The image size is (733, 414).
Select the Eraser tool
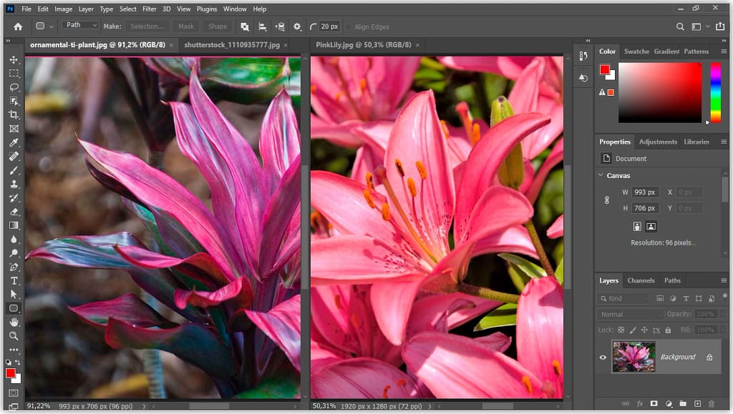[x=14, y=212]
